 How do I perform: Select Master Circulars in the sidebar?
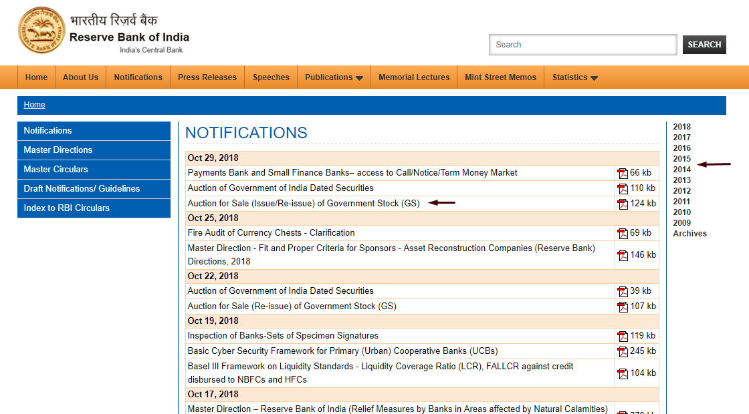[x=94, y=170]
